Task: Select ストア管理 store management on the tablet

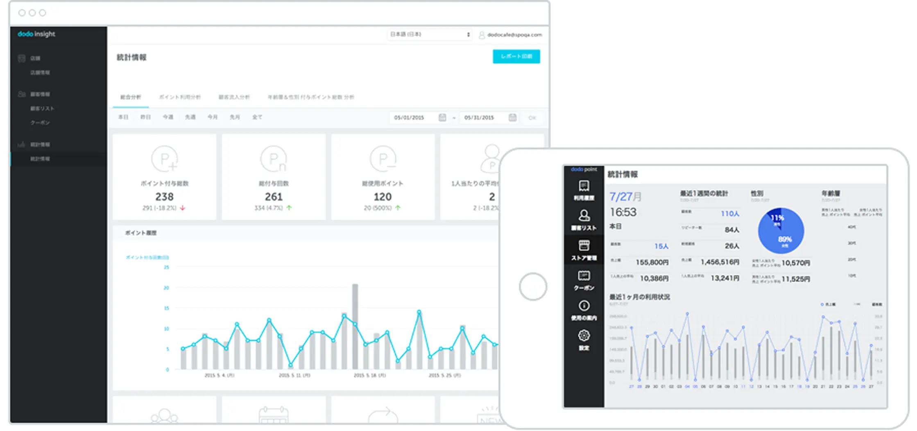Action: tap(584, 250)
